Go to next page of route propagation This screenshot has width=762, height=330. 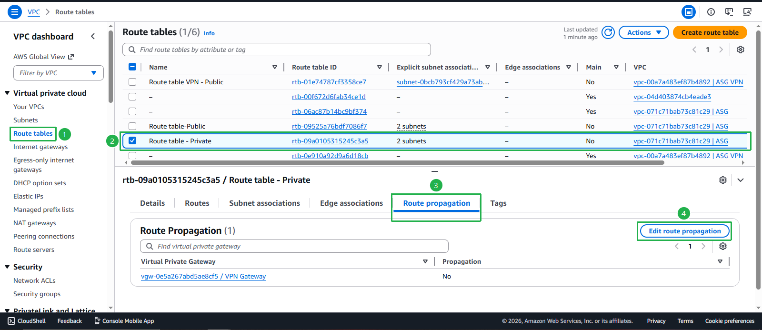click(x=703, y=246)
